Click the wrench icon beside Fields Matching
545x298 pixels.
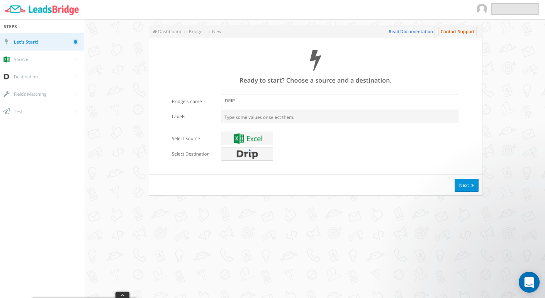[7, 94]
